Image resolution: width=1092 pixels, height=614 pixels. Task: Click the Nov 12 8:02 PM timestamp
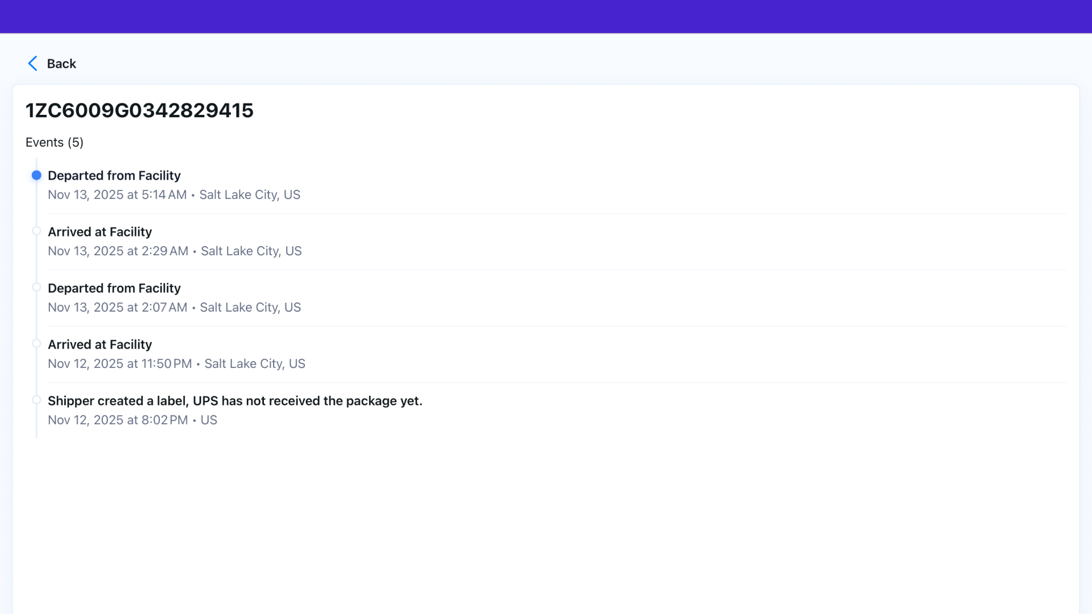(x=118, y=420)
